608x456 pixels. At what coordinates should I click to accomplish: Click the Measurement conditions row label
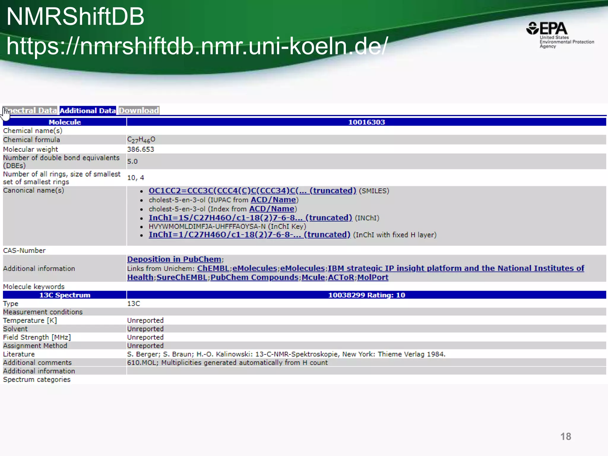pyautogui.click(x=43, y=312)
